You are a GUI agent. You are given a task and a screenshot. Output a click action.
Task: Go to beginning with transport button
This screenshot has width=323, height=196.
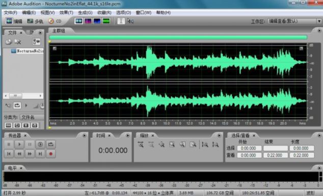pos(9,154)
